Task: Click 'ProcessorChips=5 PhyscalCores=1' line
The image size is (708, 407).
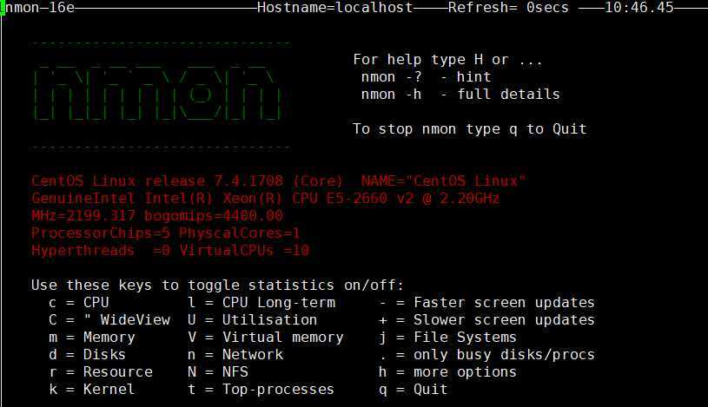Action: tap(165, 233)
